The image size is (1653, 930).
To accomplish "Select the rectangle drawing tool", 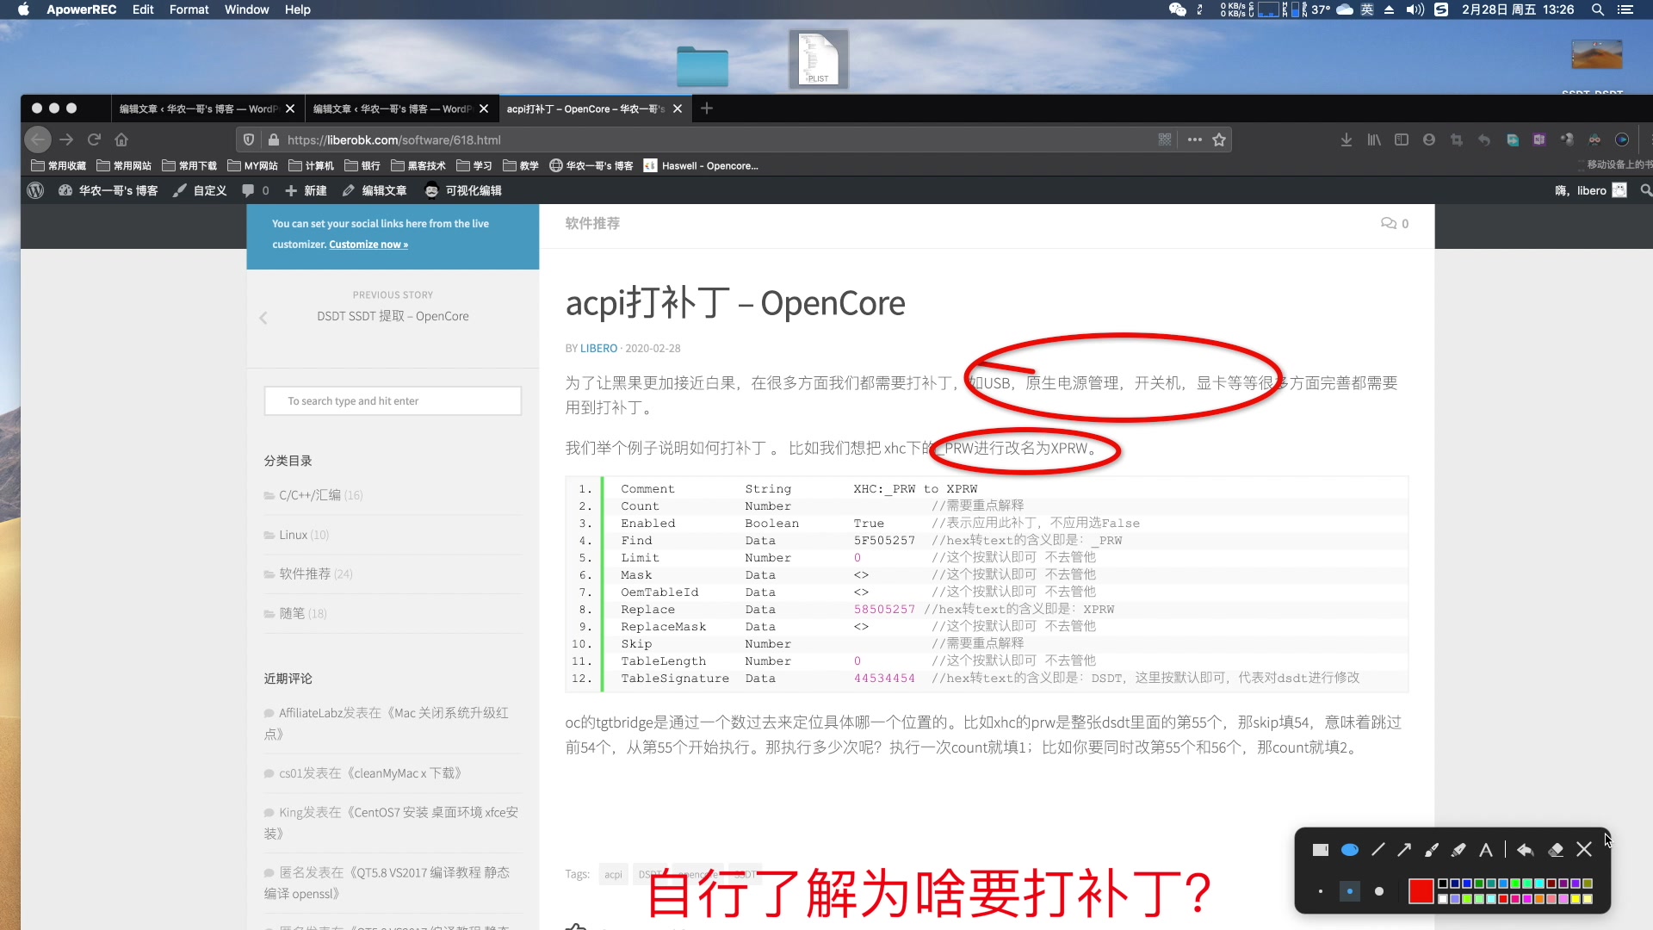I will tap(1320, 850).
